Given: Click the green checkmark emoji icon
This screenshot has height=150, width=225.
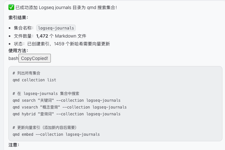Looking at the screenshot, I should pyautogui.click(x=11, y=7).
